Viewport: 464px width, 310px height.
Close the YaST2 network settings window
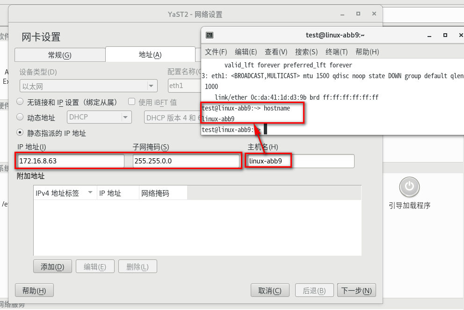pos(374,14)
